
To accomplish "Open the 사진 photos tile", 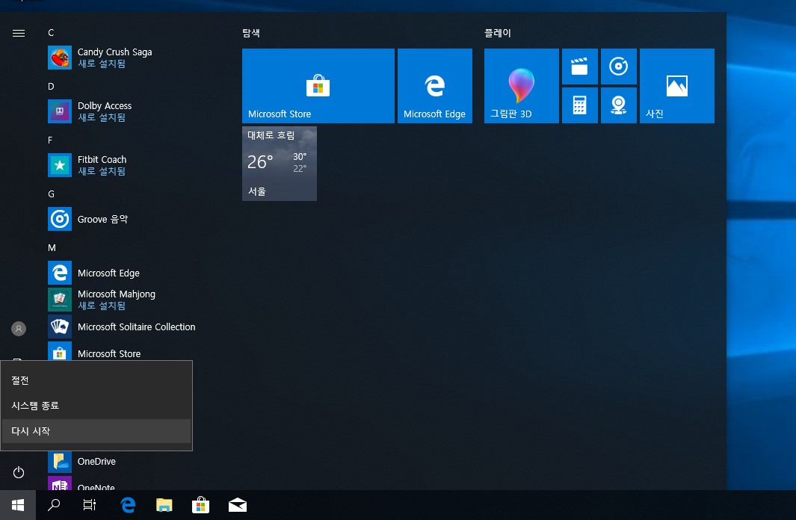I will (x=677, y=86).
